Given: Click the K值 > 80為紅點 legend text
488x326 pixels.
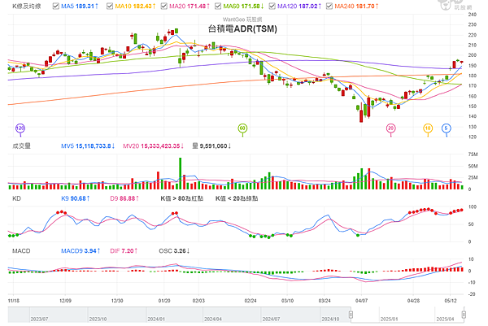Looking at the screenshot, I should click(x=181, y=198).
